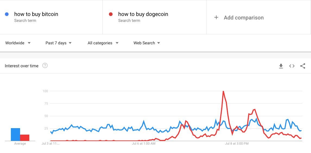Click the Interest over time heading
The height and width of the screenshot is (153, 311).
pyautogui.click(x=22, y=66)
